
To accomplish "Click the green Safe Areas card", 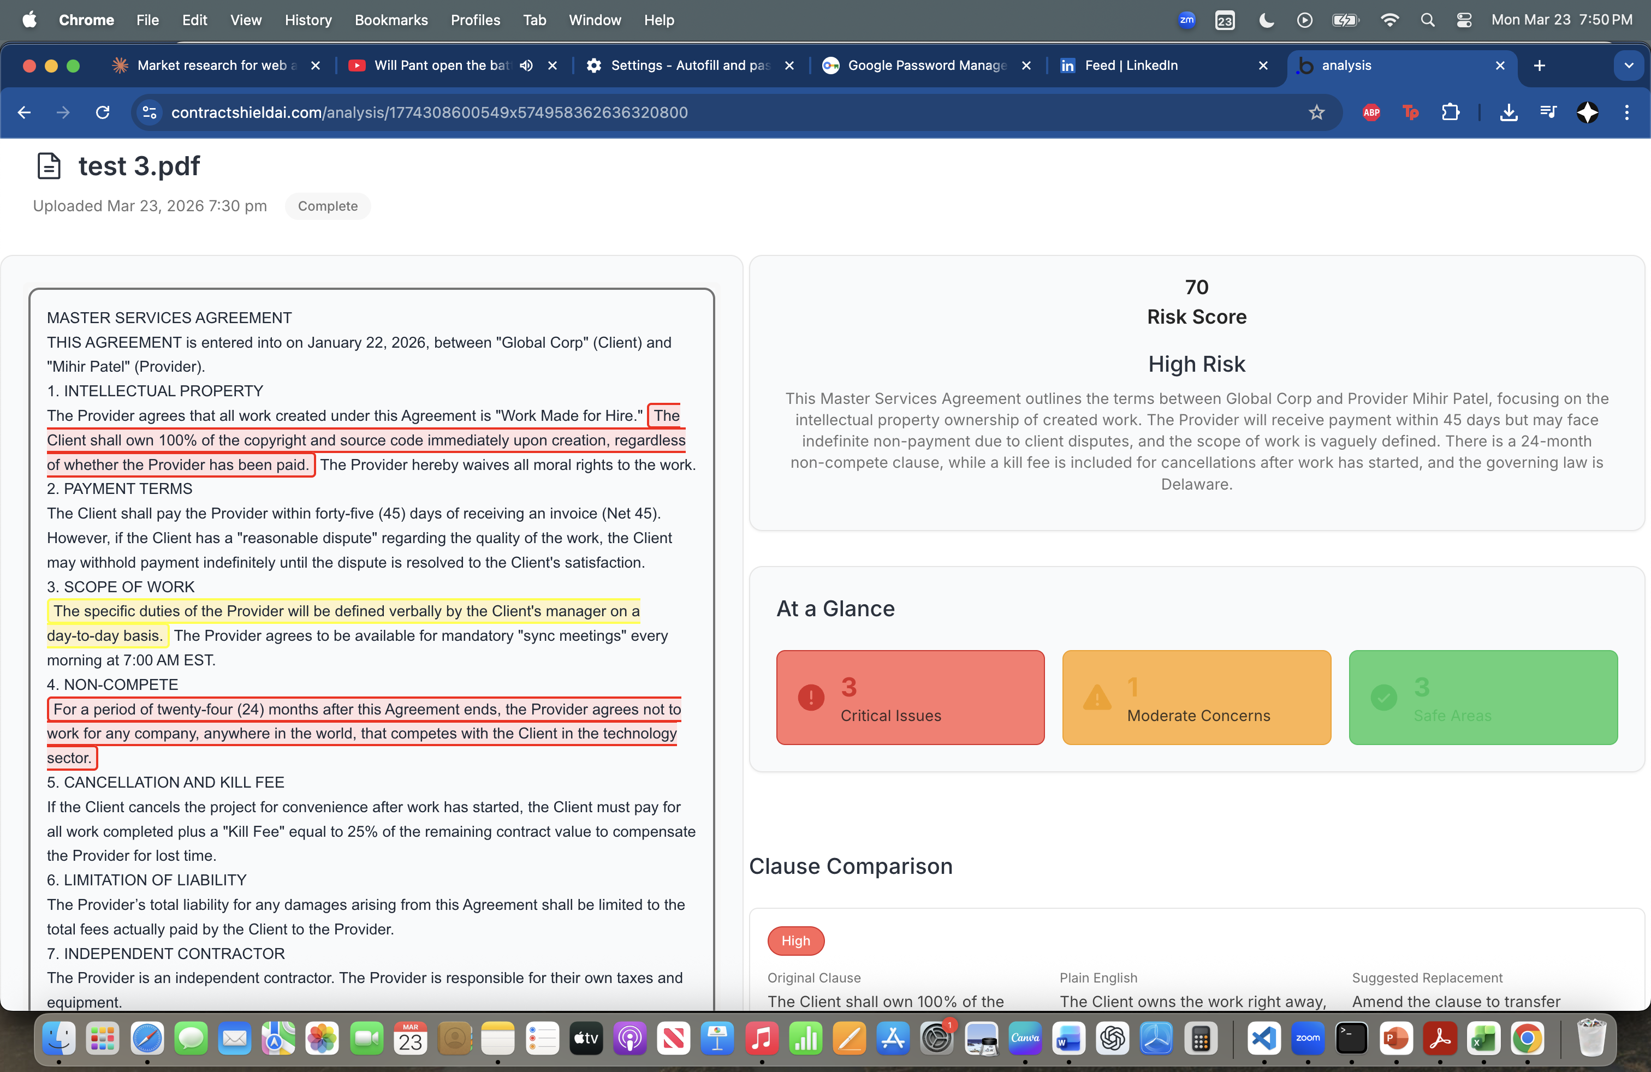I will 1482,698.
